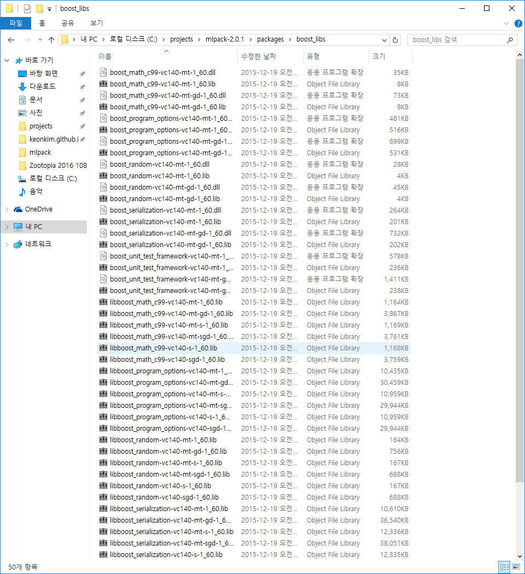Click the Back navigation arrow
The width and height of the screenshot is (525, 574).
tap(11, 39)
